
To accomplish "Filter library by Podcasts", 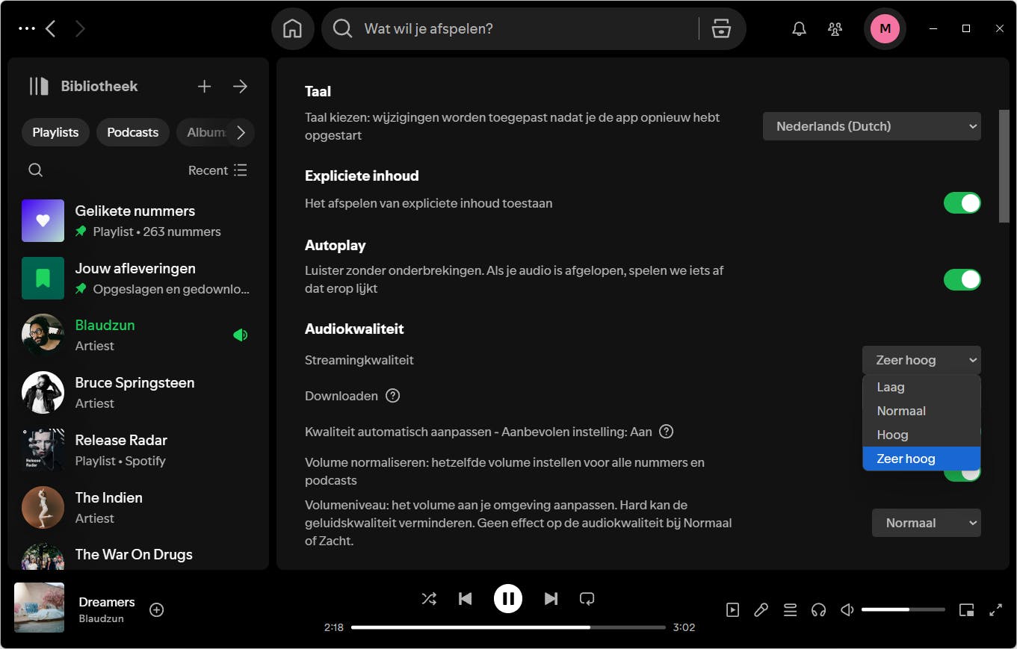I will click(x=132, y=132).
